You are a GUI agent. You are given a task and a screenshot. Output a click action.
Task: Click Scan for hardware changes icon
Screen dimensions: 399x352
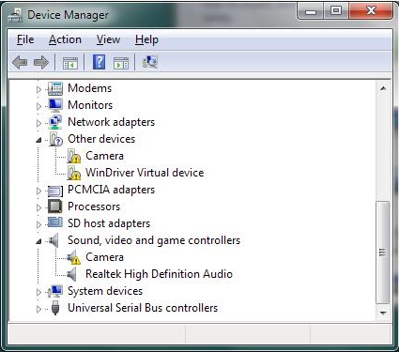click(150, 62)
